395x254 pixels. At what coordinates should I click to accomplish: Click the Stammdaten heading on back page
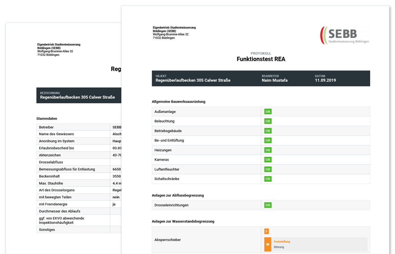[47, 119]
